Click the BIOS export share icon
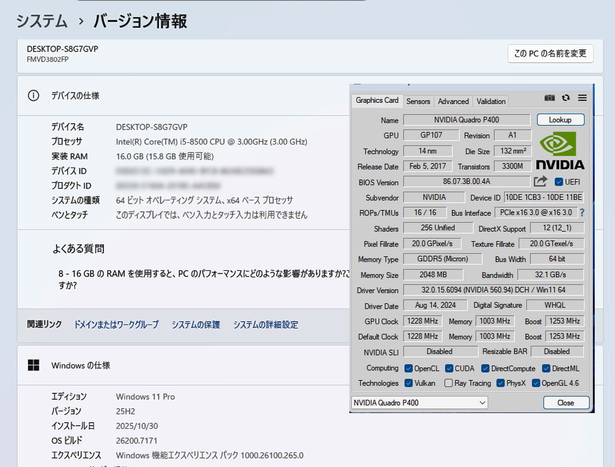The width and height of the screenshot is (615, 467). tap(541, 182)
